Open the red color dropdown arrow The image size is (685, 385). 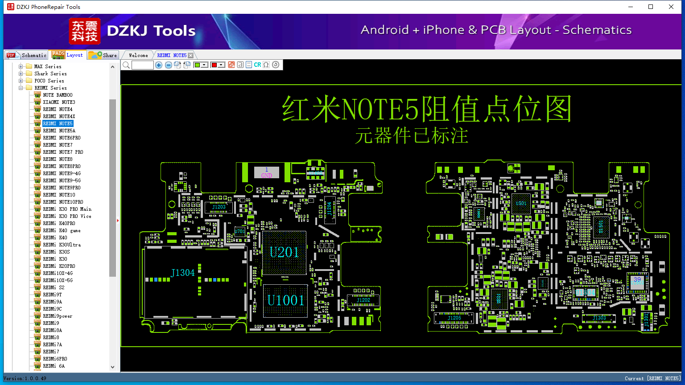point(221,65)
